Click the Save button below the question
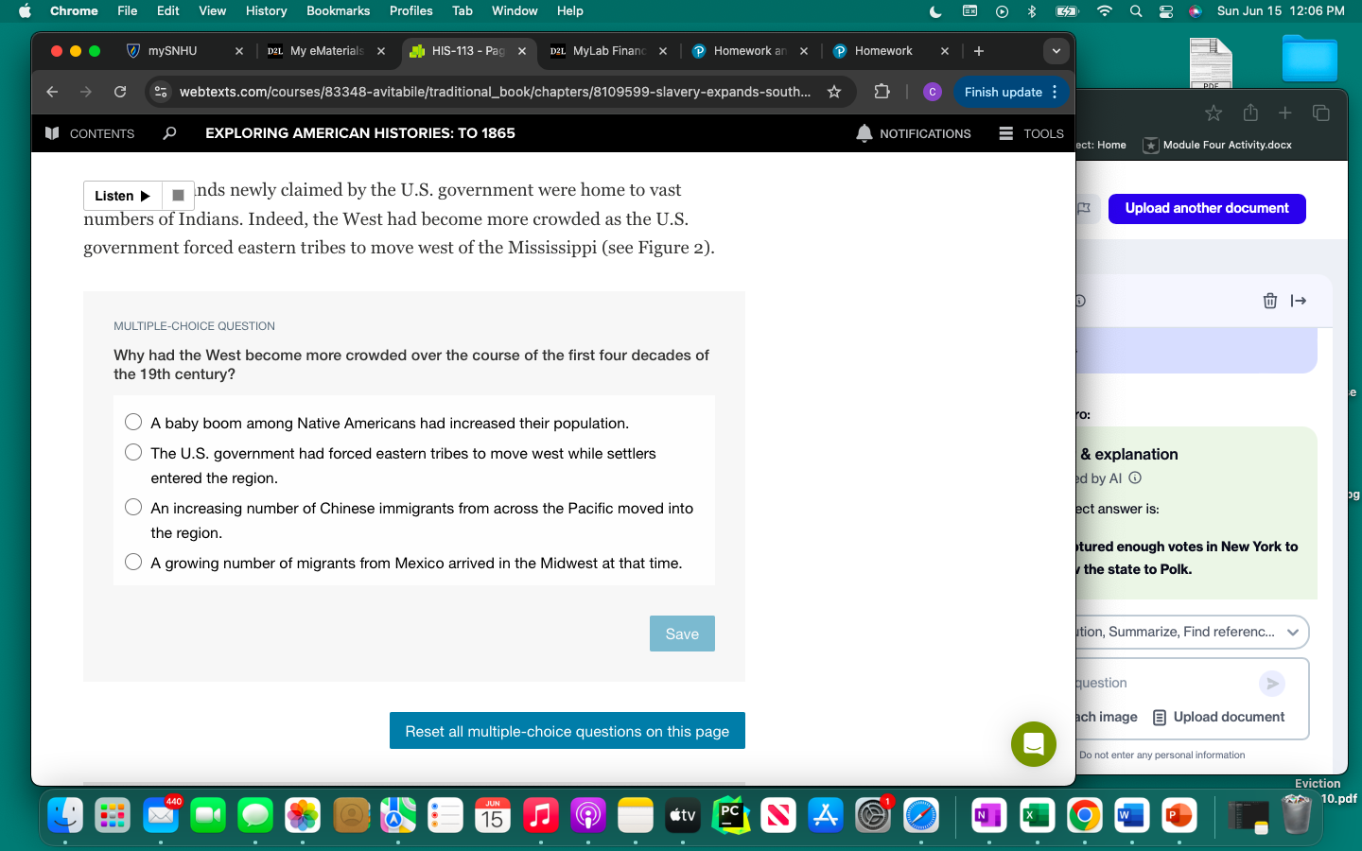Screen dimensions: 1362x851 [x=682, y=634]
